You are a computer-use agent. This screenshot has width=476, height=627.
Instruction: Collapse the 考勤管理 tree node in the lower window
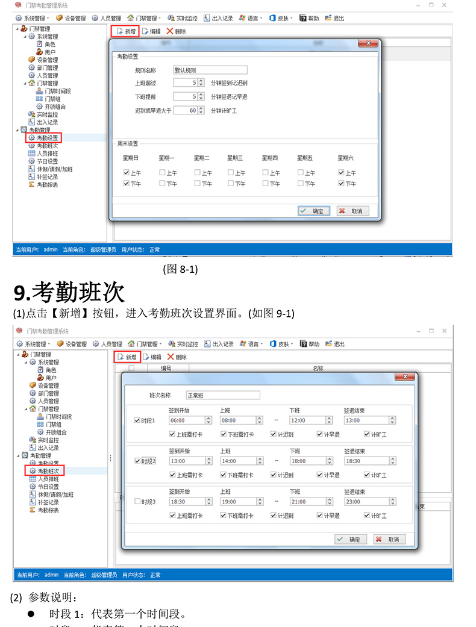tap(17, 455)
